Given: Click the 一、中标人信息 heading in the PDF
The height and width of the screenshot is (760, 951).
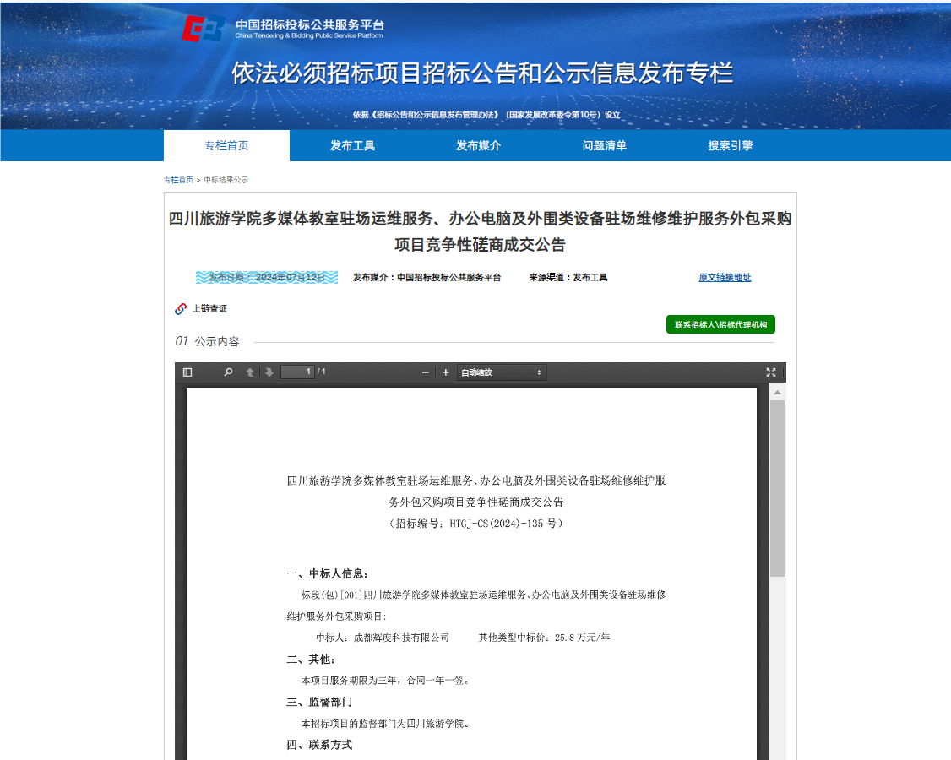Looking at the screenshot, I should [x=328, y=573].
